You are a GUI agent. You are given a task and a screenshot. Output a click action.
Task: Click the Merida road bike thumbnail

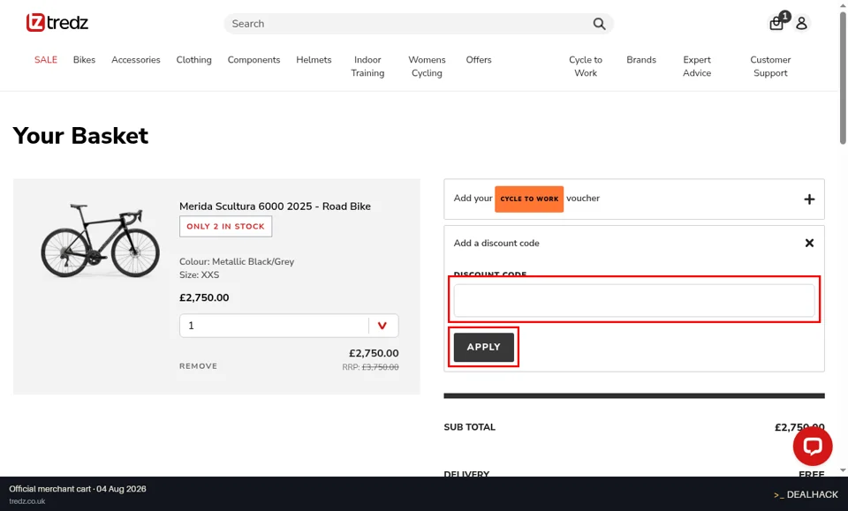click(101, 240)
